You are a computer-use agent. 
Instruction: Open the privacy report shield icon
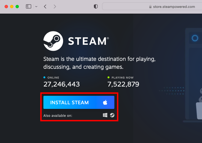[x=96, y=7]
